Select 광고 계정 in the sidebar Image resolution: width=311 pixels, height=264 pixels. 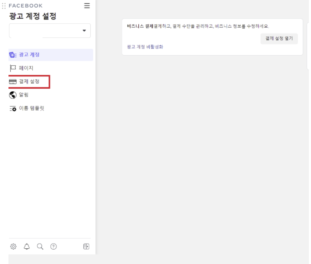coord(51,55)
